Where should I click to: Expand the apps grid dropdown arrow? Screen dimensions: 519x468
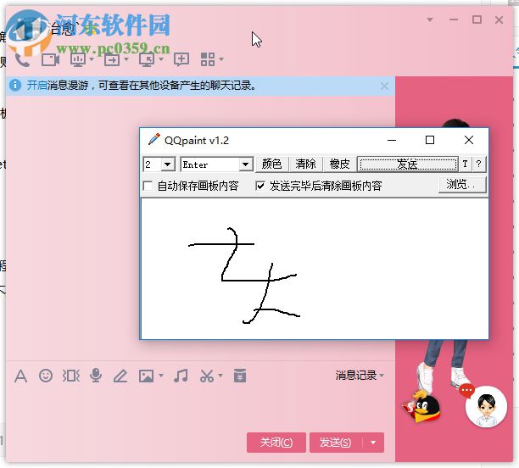coord(221,59)
